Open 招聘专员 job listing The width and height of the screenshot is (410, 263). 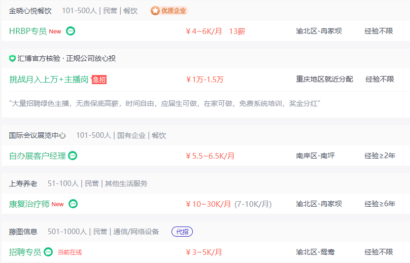pos(25,252)
